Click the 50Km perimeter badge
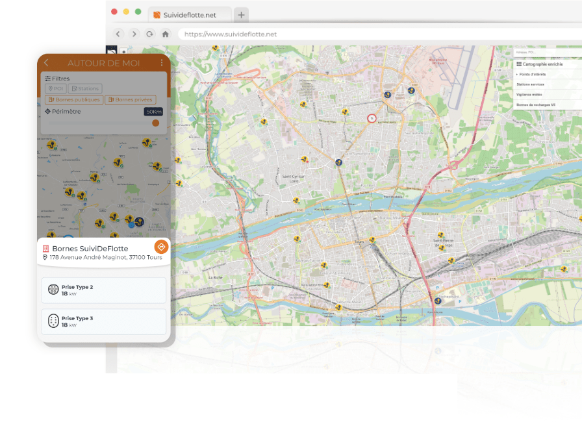 coord(154,112)
